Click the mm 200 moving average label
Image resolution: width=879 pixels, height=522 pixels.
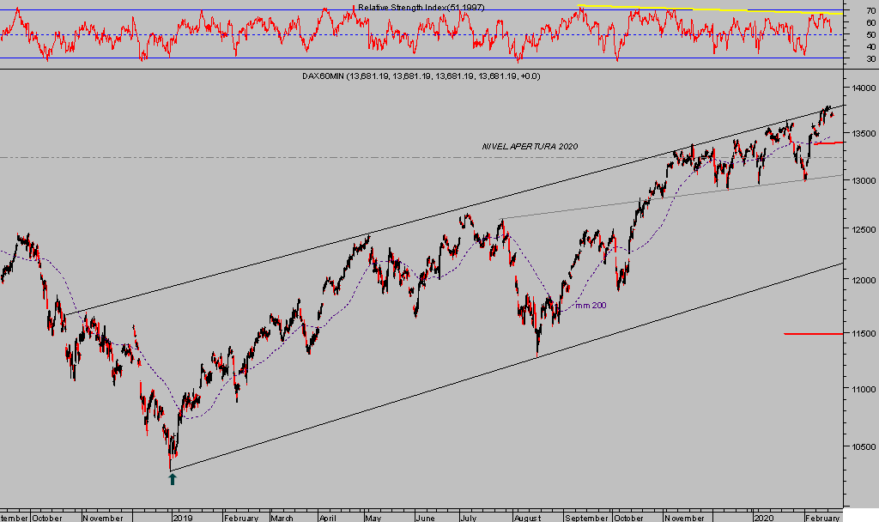[x=591, y=306]
